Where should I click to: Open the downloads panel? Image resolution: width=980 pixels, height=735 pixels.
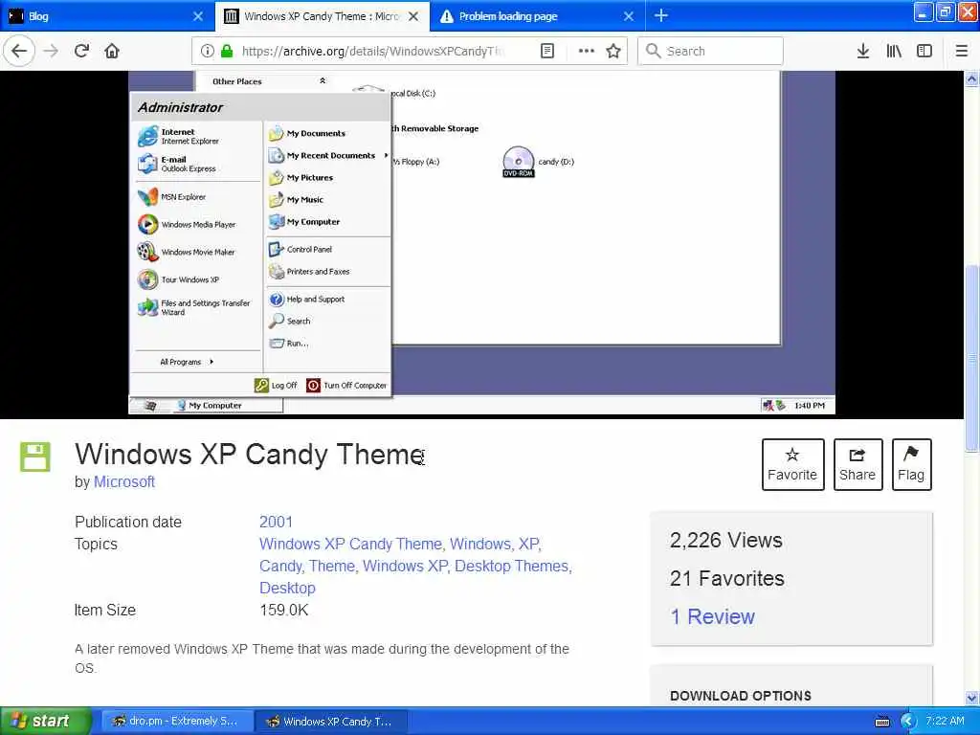click(x=862, y=51)
